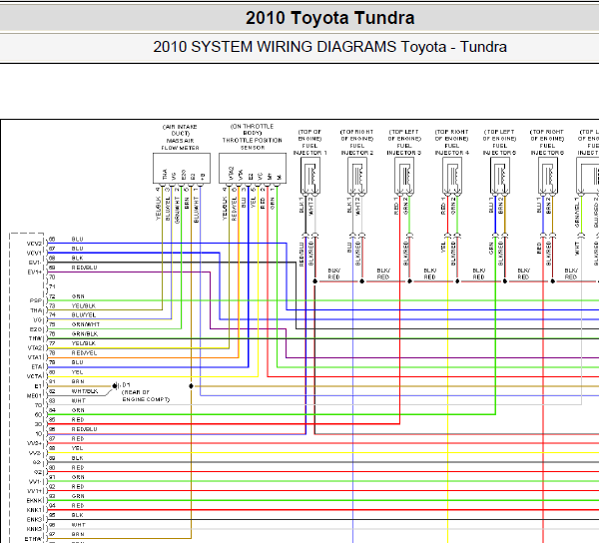Click the ME01 terminal label
Viewport: 599px width, 543px height.
point(34,395)
